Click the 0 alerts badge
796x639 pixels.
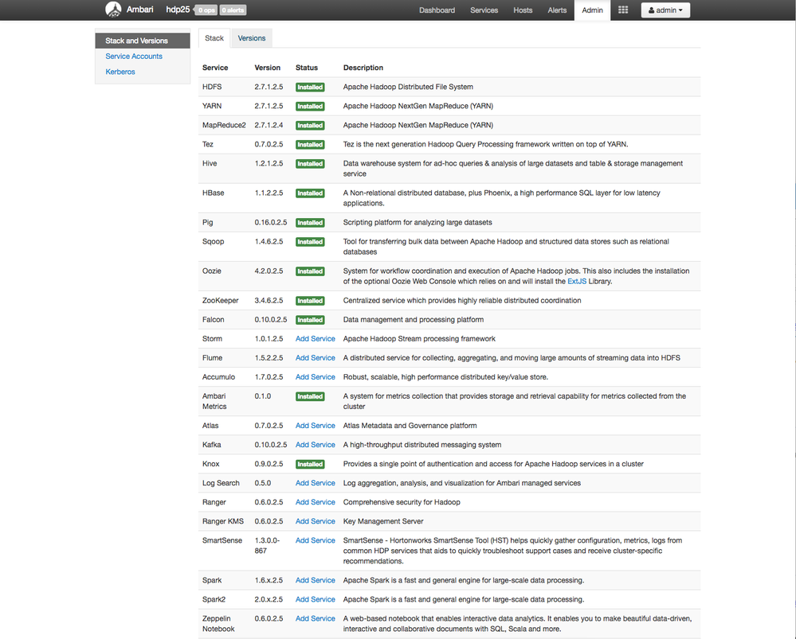[x=233, y=10]
